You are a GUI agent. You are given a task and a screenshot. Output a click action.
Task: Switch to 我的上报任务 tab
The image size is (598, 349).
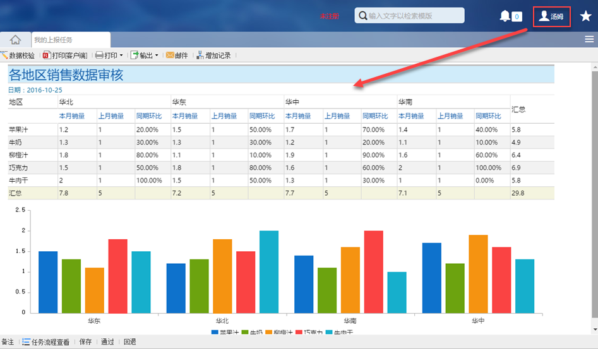(x=71, y=40)
